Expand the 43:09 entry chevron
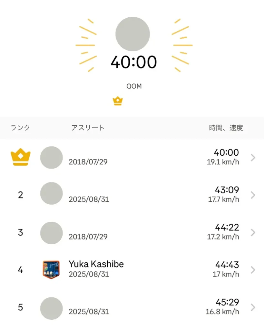264x330 pixels. coord(253,195)
